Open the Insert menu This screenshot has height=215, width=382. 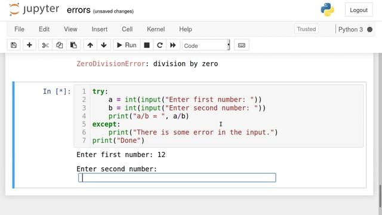click(x=100, y=29)
